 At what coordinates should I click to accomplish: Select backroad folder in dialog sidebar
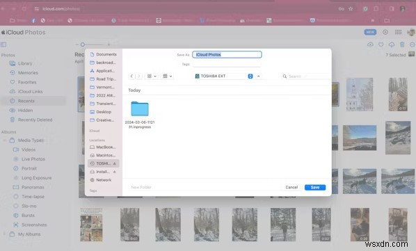pyautogui.click(x=104, y=63)
